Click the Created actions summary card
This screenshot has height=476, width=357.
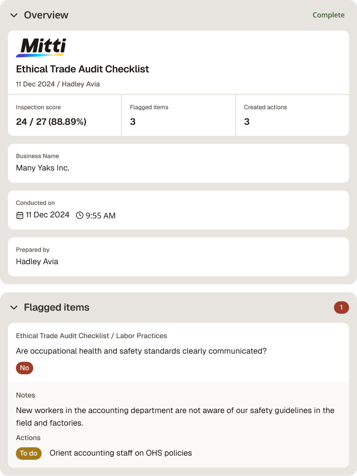tap(293, 115)
